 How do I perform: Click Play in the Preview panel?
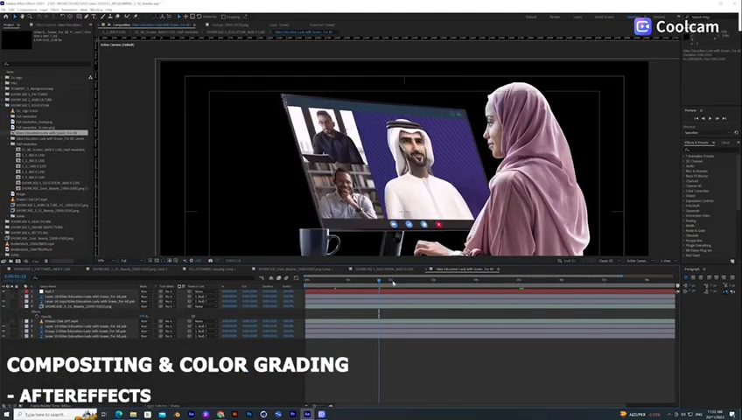[x=710, y=118]
